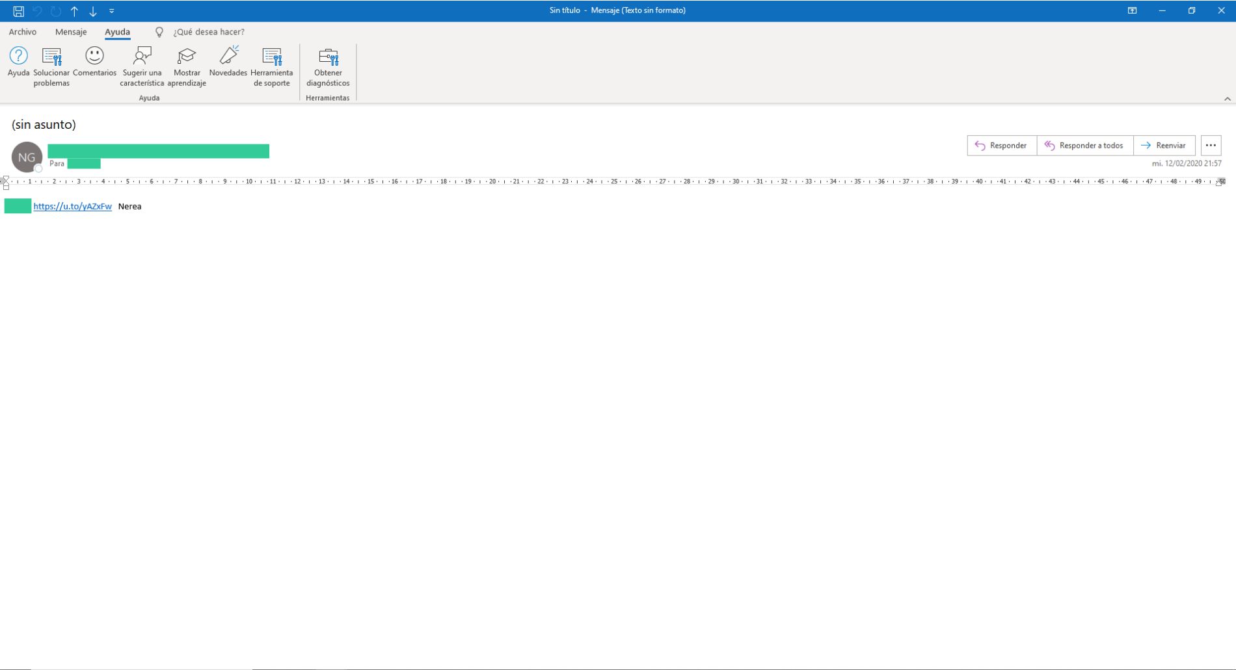Open Solucionar problemas troubleshooting tool
1236x670 pixels.
pos(51,57)
